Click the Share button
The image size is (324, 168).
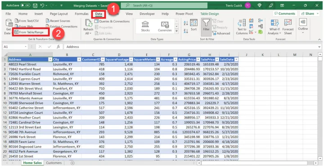tap(309, 13)
